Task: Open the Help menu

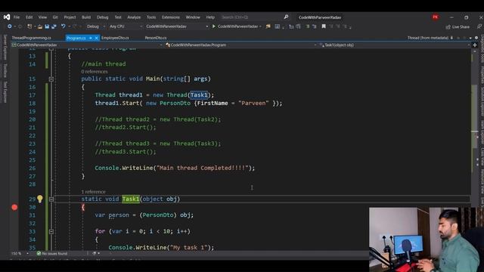Action: (x=210, y=17)
